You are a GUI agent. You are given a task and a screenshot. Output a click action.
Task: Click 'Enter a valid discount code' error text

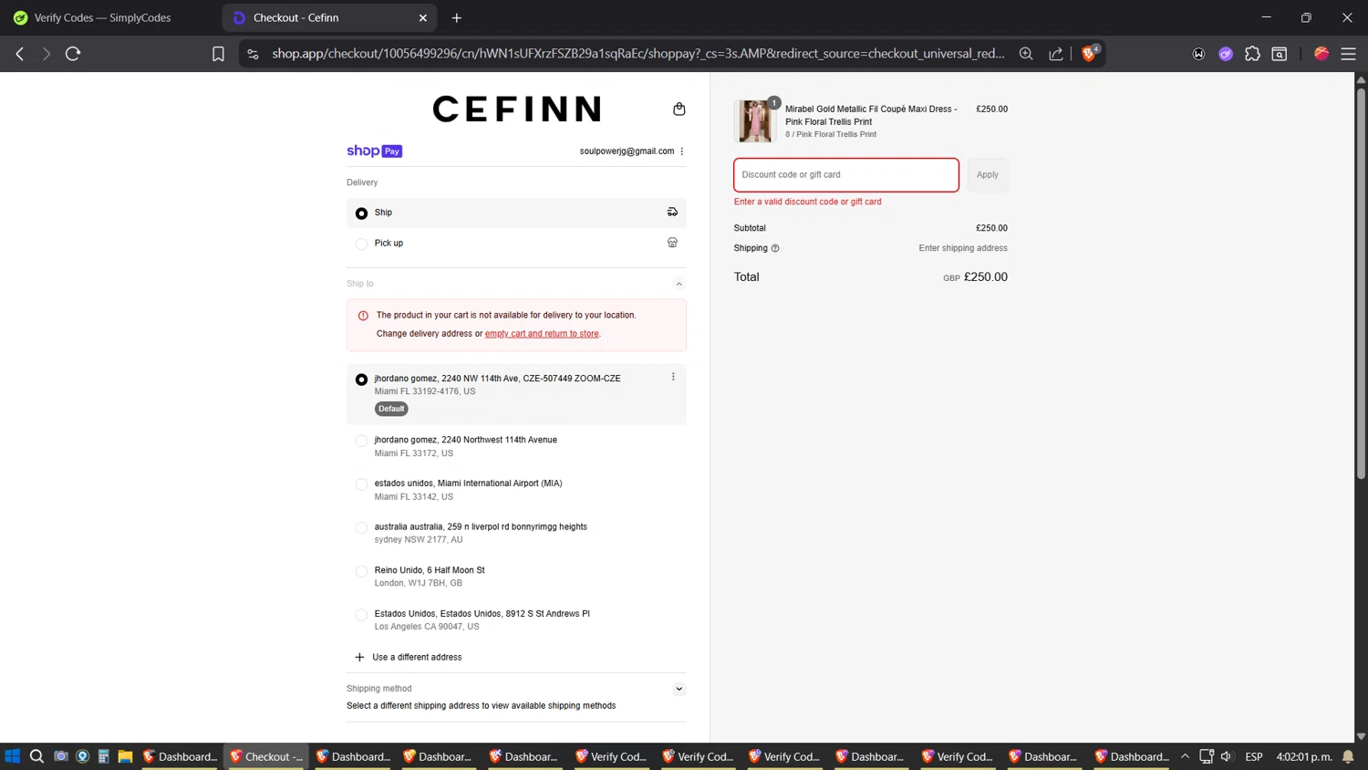click(807, 202)
